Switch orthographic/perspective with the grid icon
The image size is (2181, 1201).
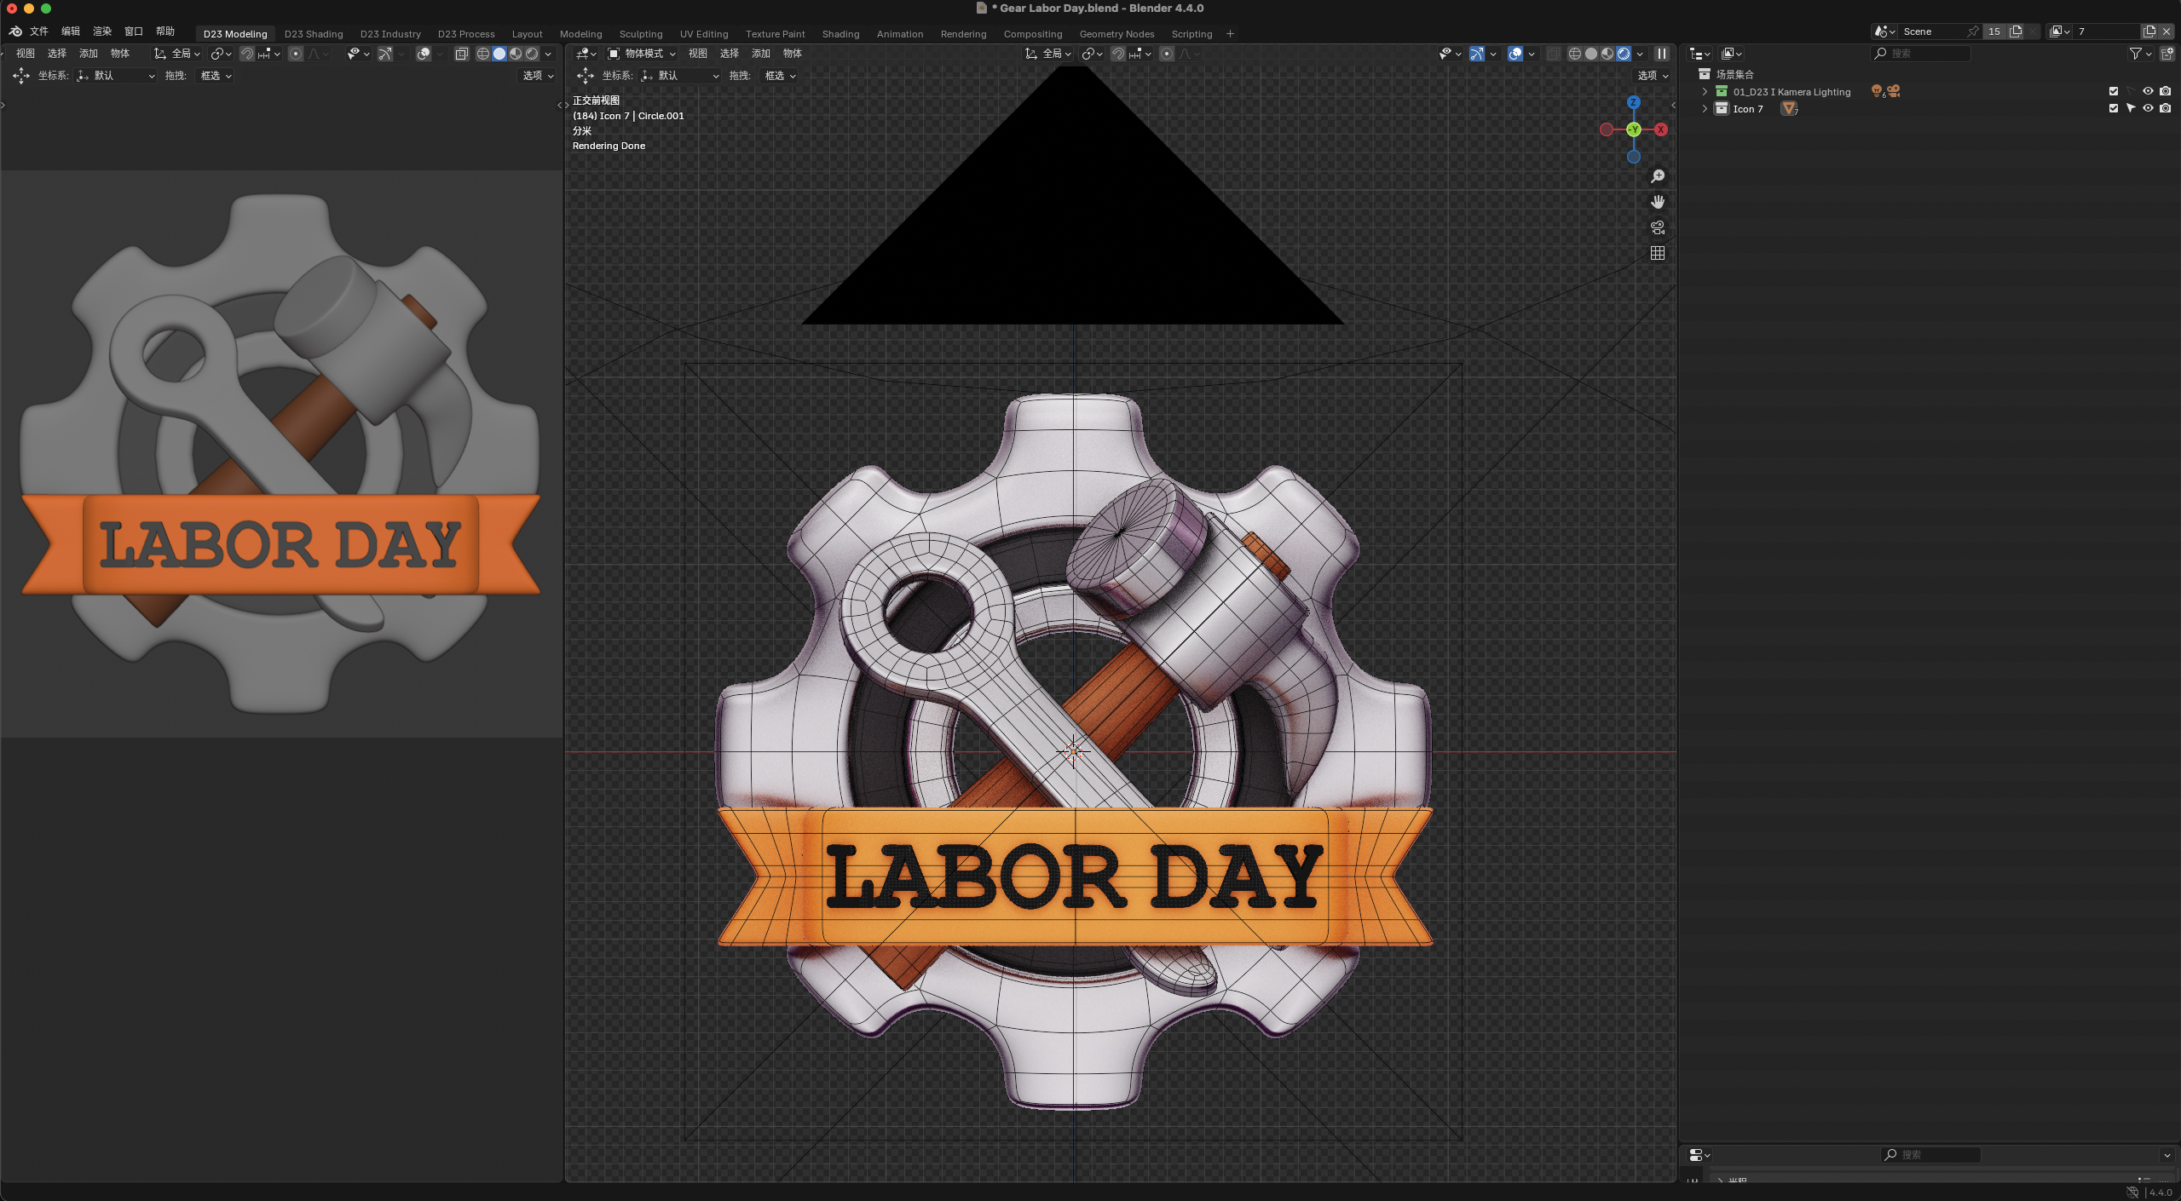[1658, 253]
